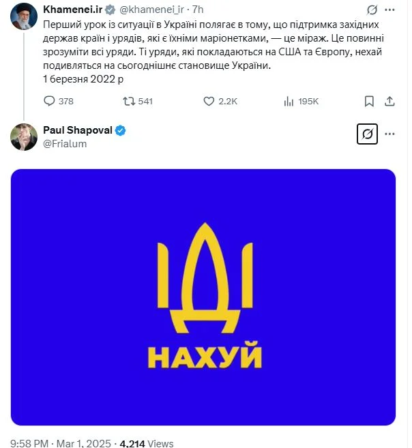Repost the Khamenei.ir tweet
Screen dimensions: 412x448
129,101
